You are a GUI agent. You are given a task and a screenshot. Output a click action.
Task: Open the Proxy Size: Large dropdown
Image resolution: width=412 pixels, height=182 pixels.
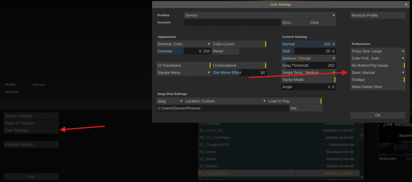(x=378, y=51)
